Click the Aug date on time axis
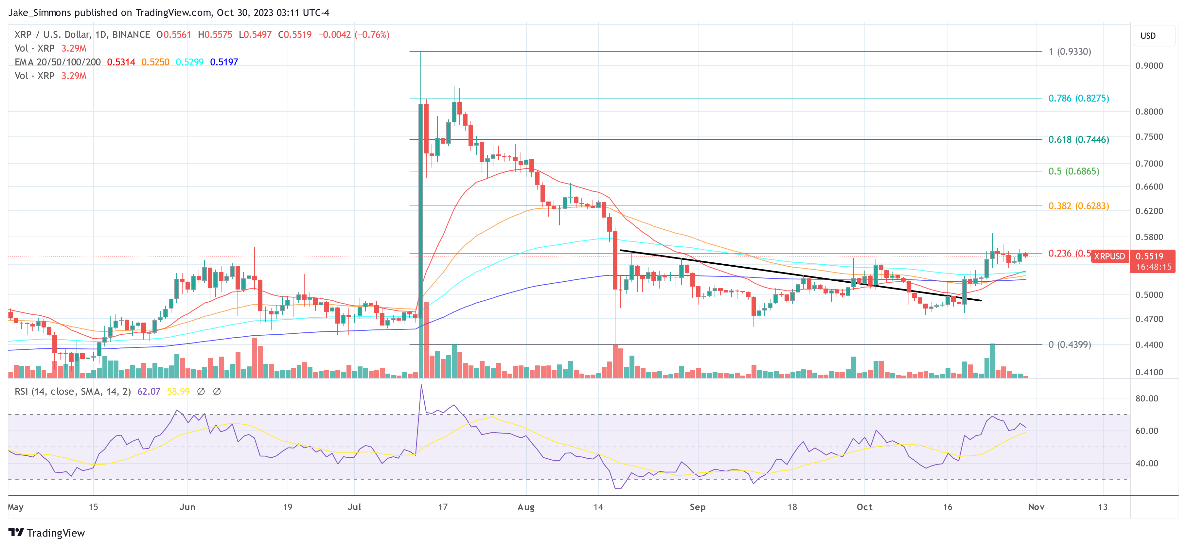 (526, 507)
